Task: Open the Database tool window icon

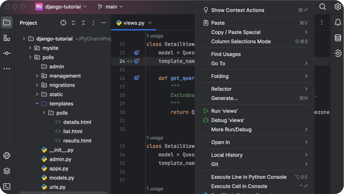Action: [x=338, y=38]
